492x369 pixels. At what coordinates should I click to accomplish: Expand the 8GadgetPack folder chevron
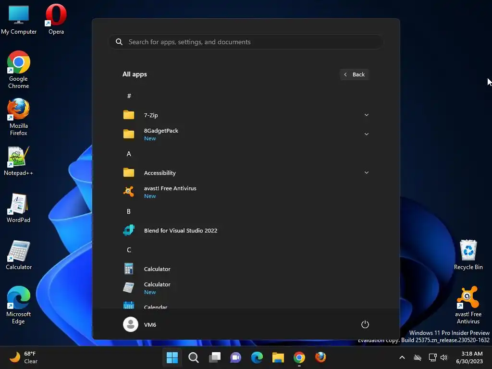[366, 134]
